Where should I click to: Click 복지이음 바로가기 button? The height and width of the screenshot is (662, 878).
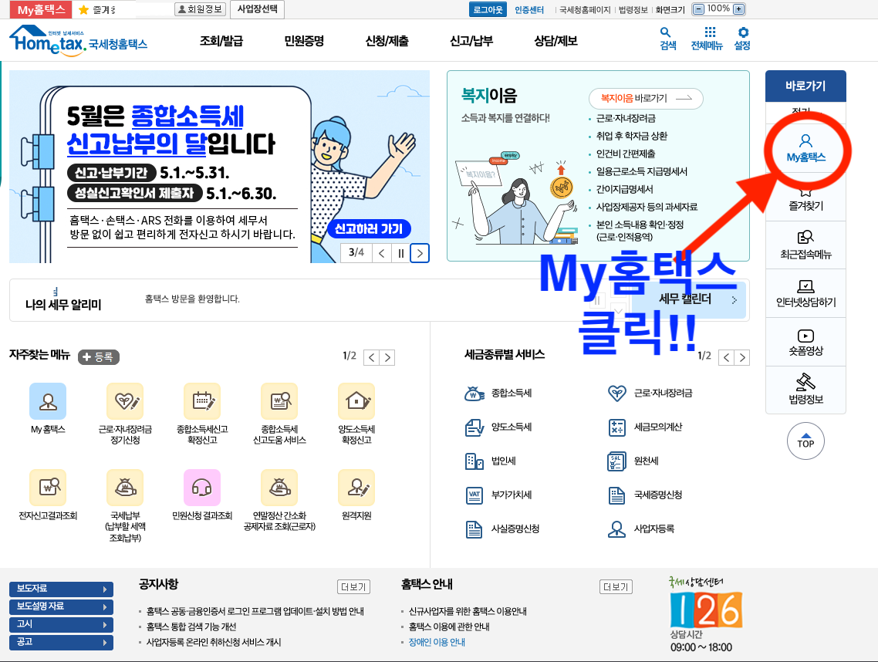point(647,99)
